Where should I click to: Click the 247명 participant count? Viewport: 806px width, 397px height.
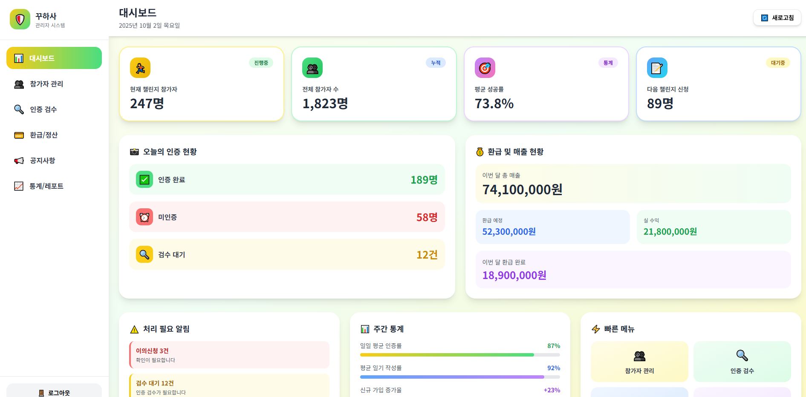click(x=147, y=104)
